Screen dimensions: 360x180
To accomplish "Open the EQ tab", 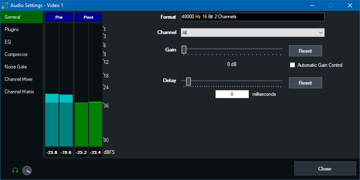I will pos(21,42).
